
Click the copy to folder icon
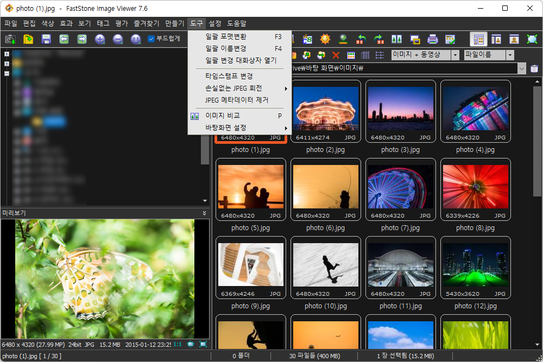coord(306,55)
